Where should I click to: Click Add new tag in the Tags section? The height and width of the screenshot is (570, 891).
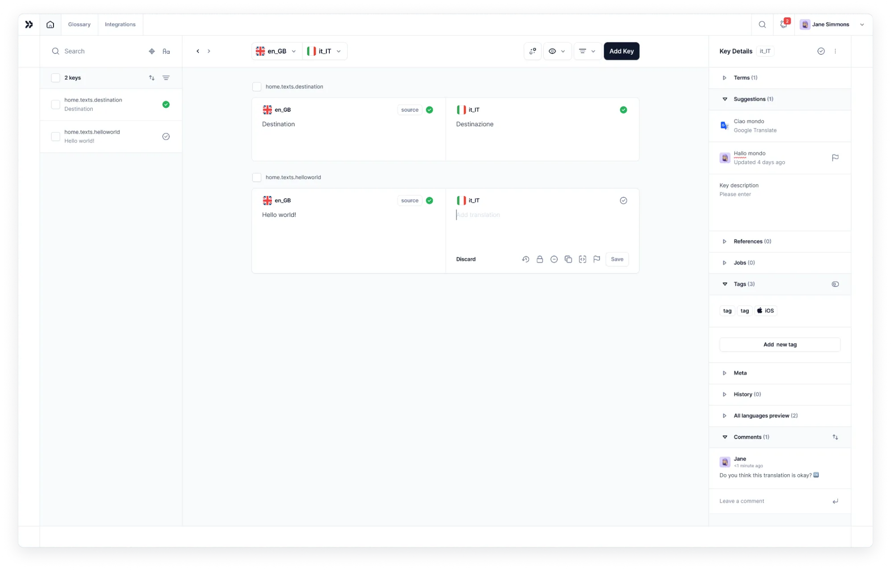779,344
